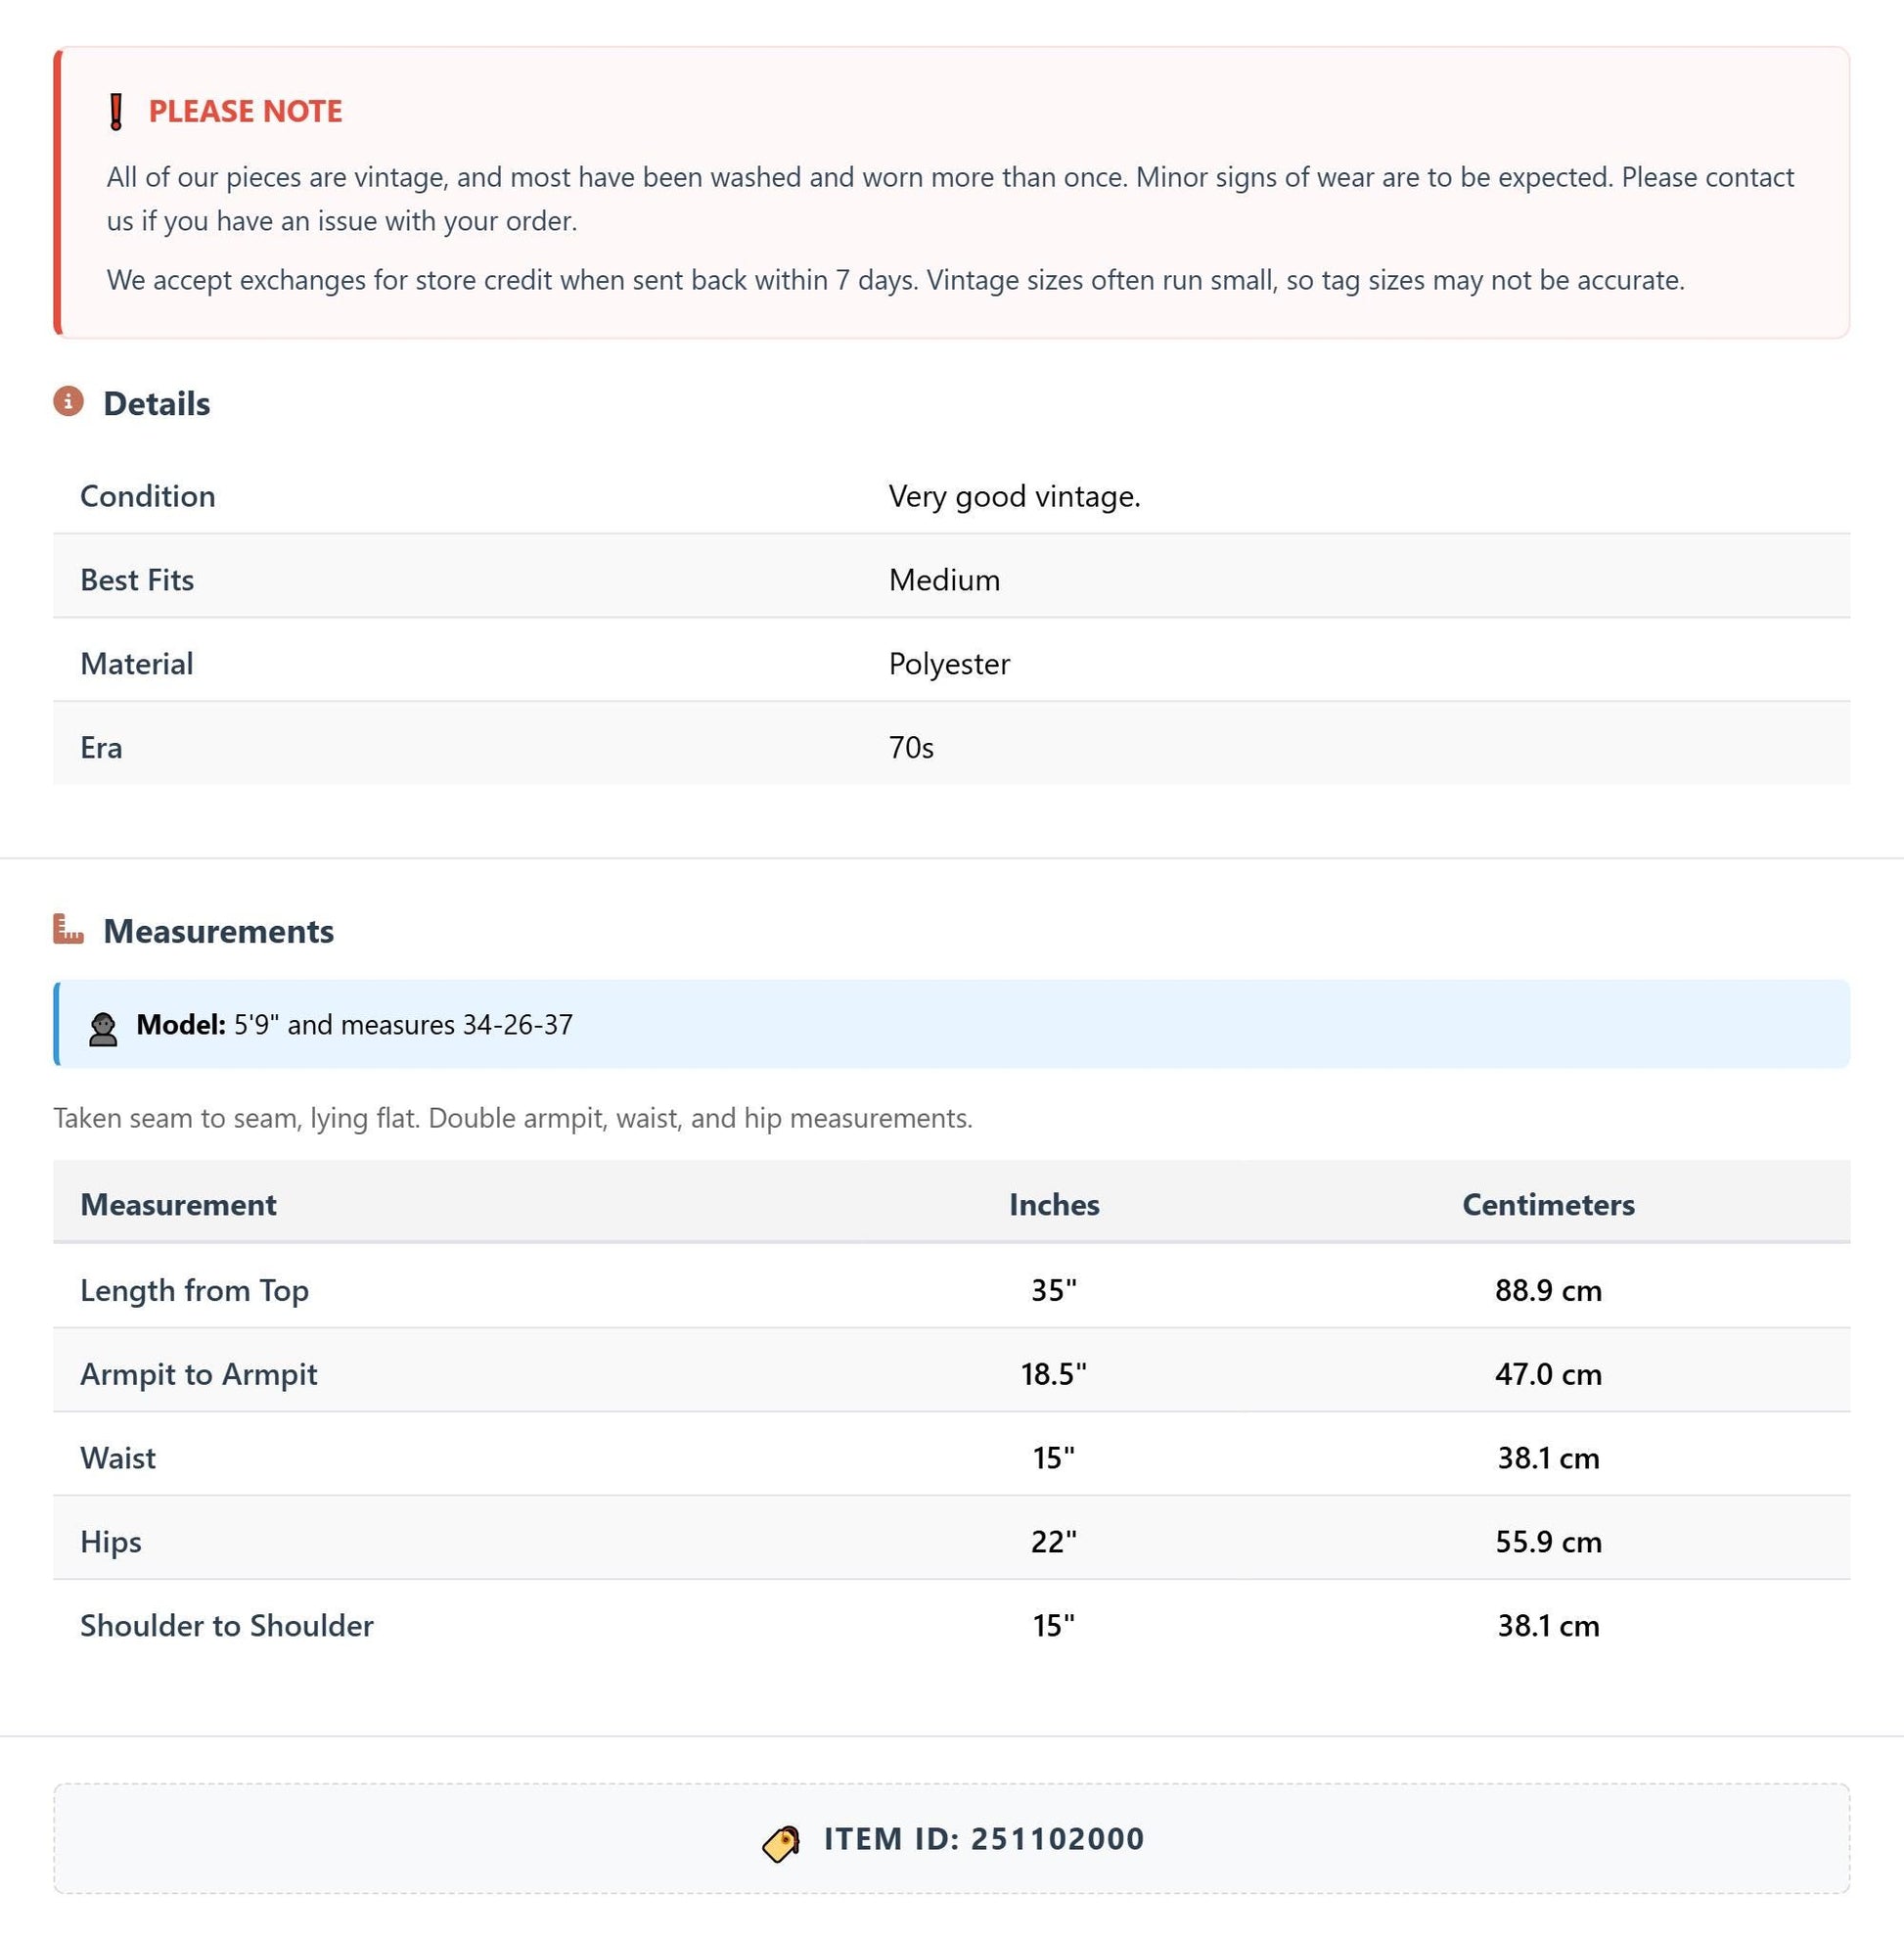1904x1941 pixels.
Task: Click the model person emoji icon
Action: point(103,1030)
